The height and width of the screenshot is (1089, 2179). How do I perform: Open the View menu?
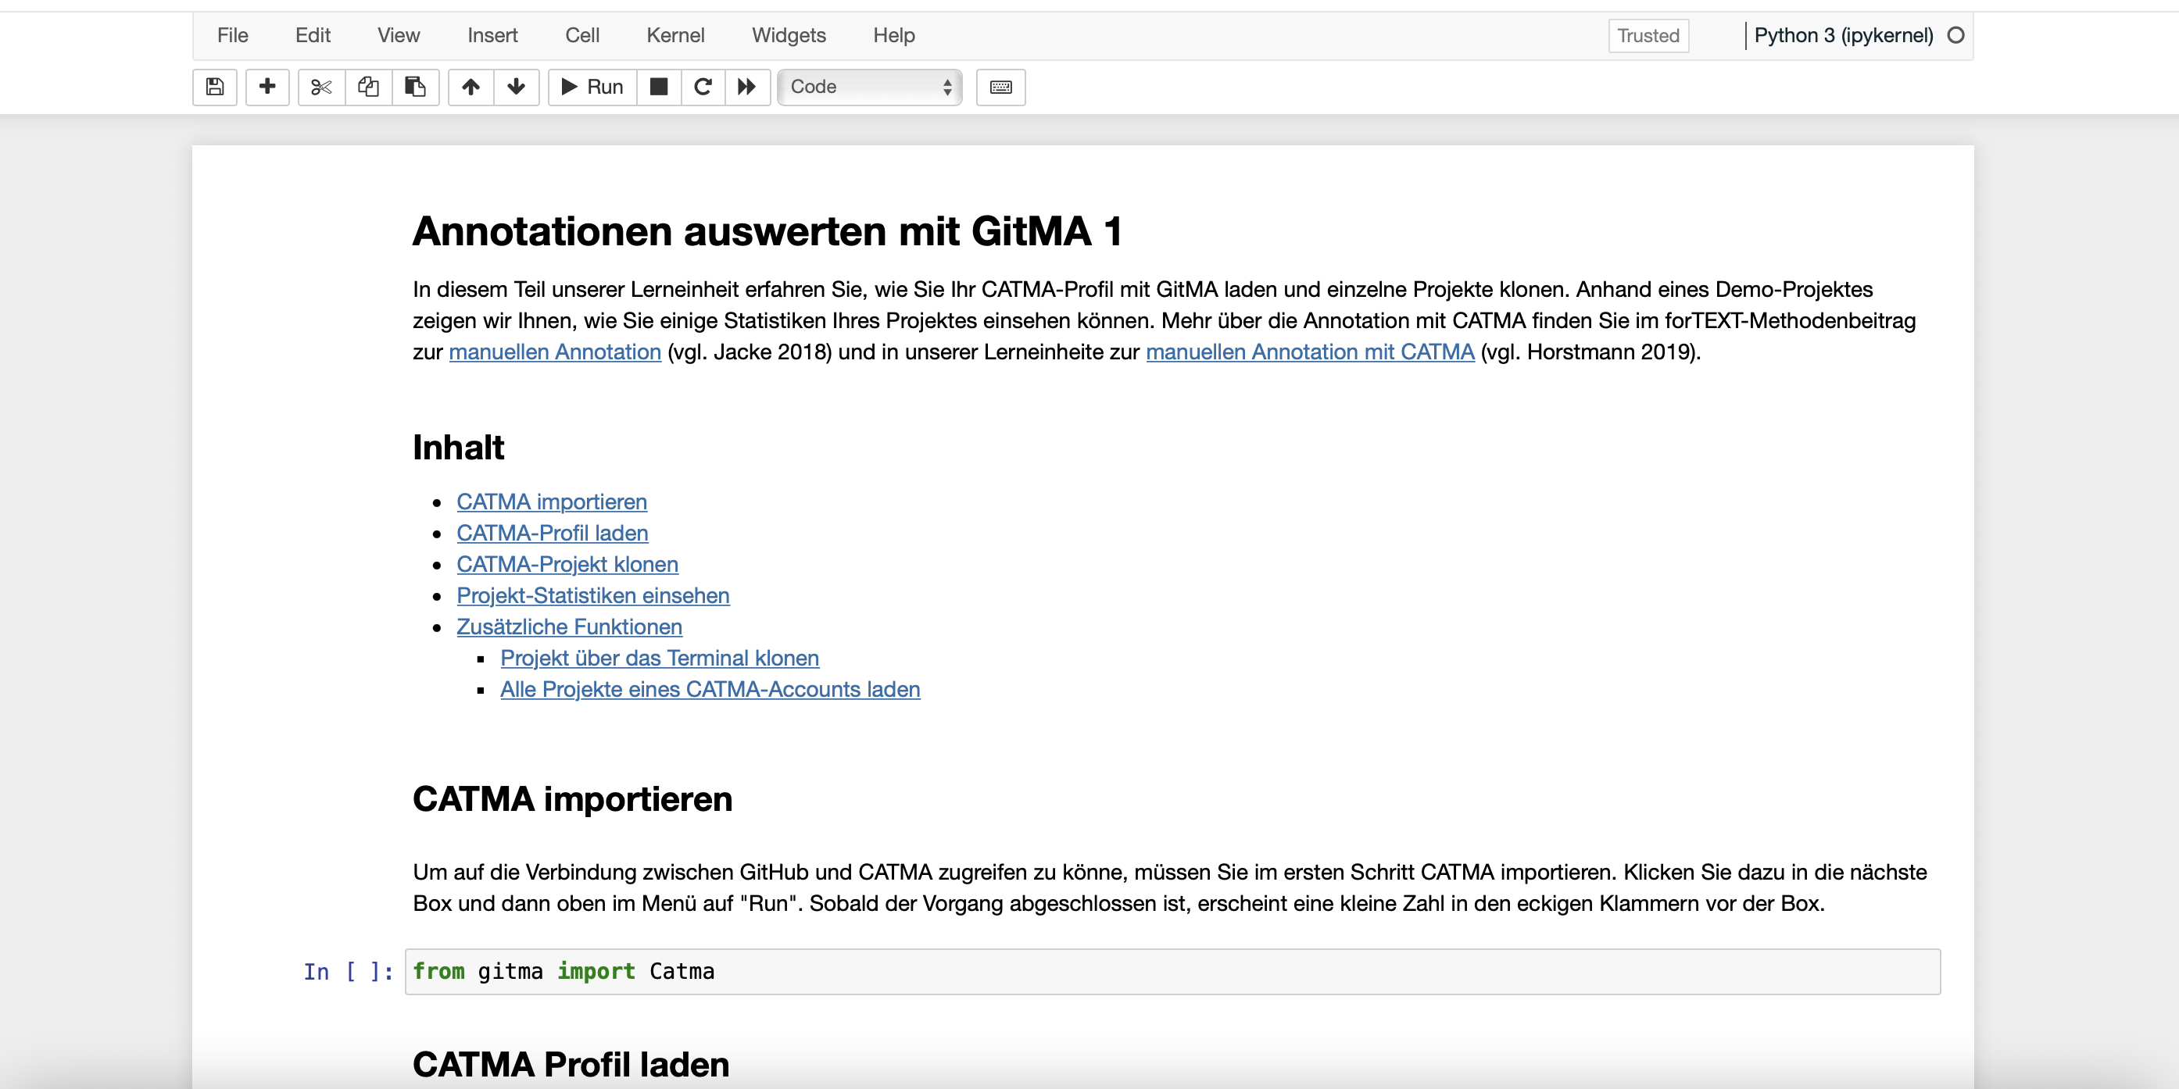pyautogui.click(x=399, y=35)
